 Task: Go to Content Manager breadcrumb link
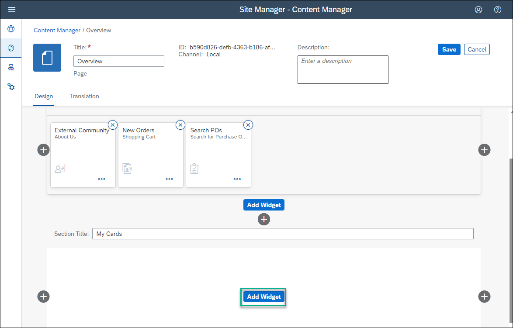[57, 30]
